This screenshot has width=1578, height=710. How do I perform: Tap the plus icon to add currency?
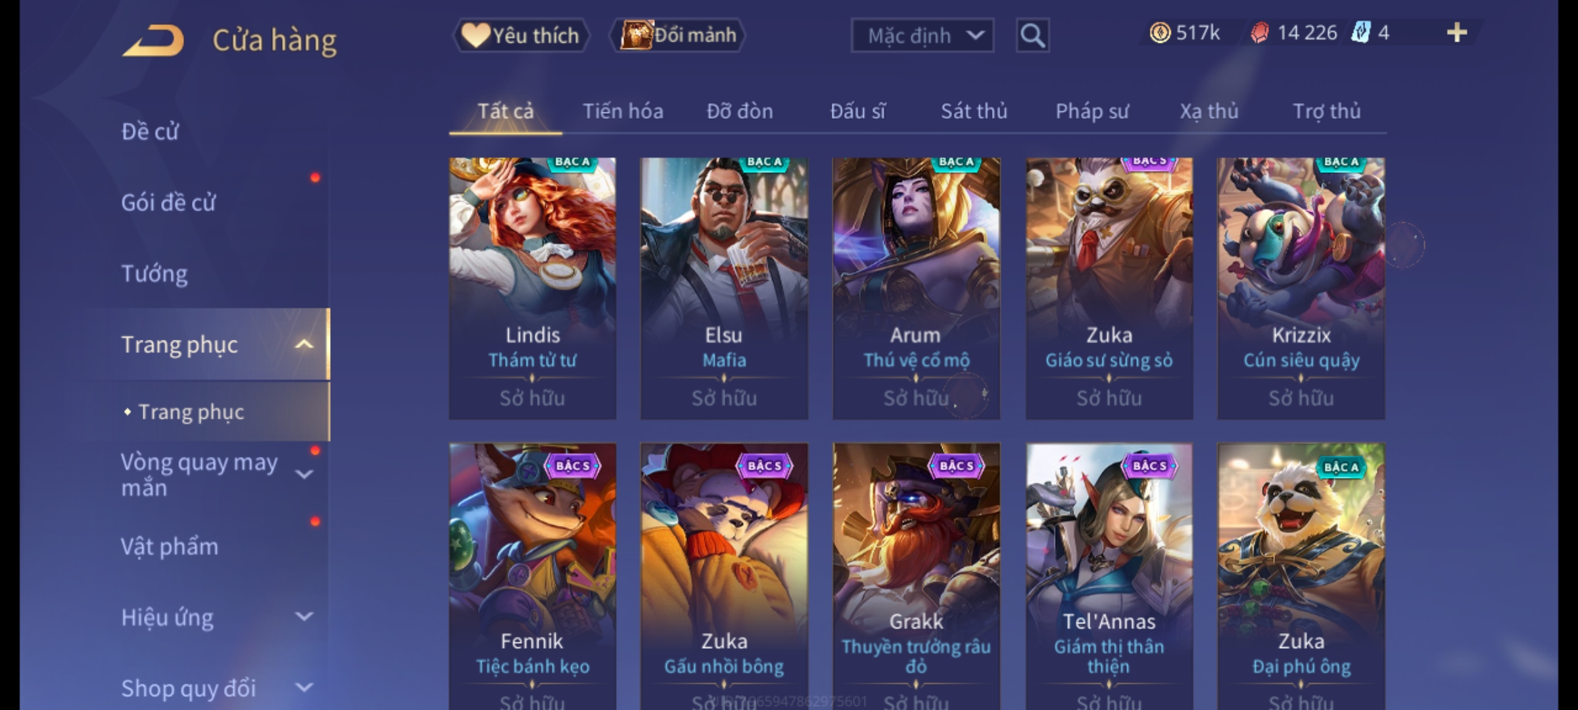click(x=1457, y=33)
